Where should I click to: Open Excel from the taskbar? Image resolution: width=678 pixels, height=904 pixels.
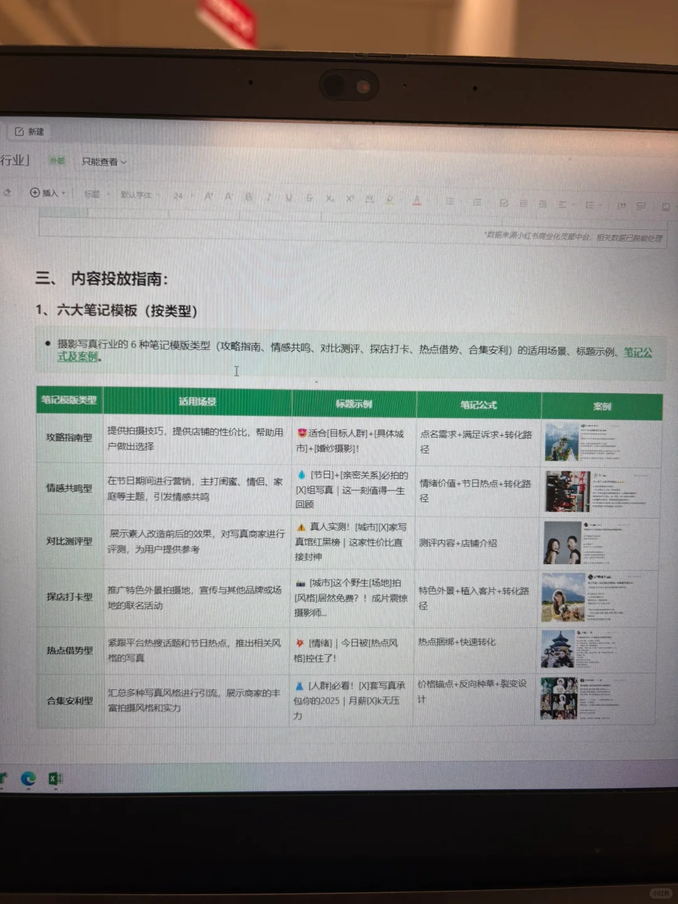(55, 779)
